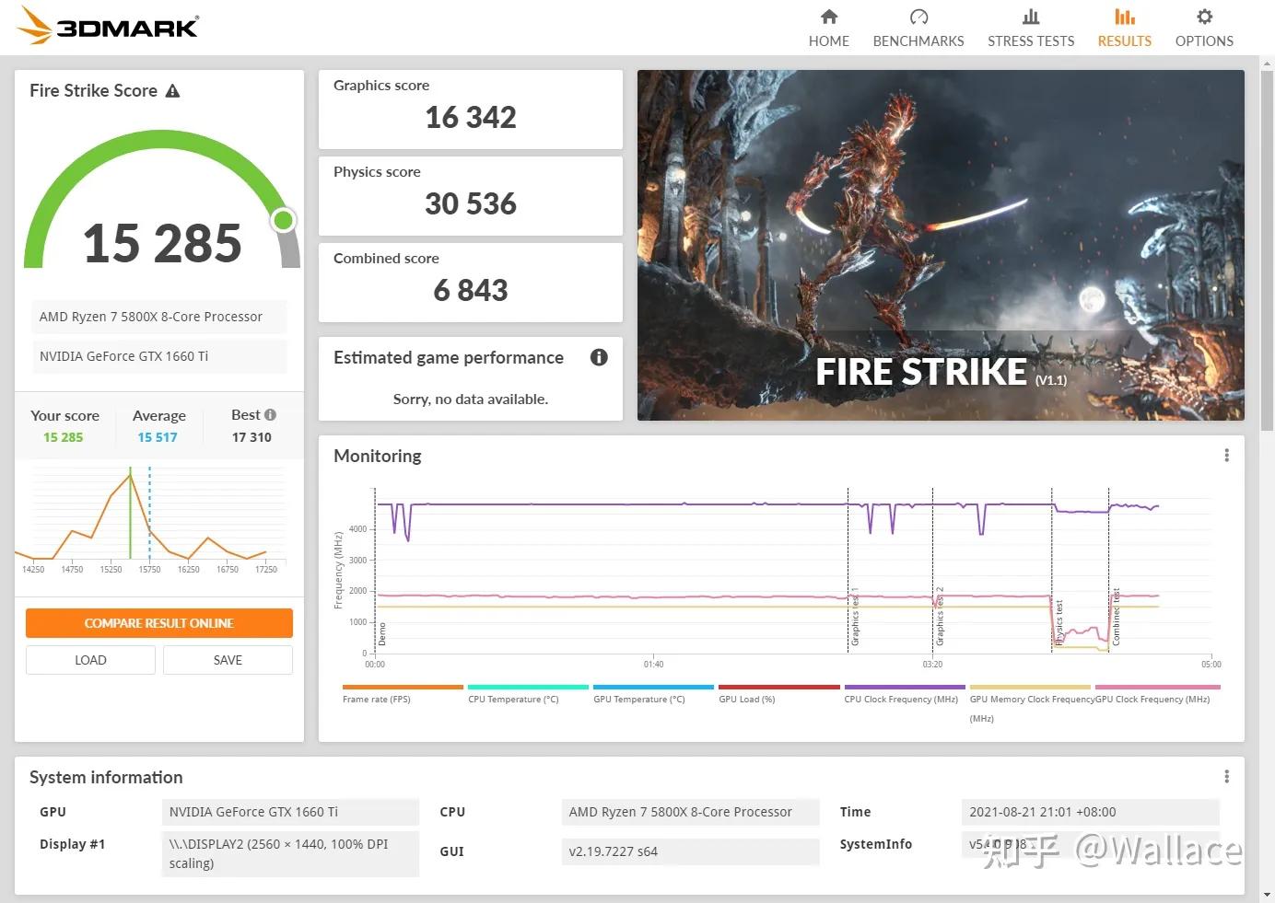The height and width of the screenshot is (903, 1275).
Task: Switch to the RESULTS tab
Action: pos(1124,41)
